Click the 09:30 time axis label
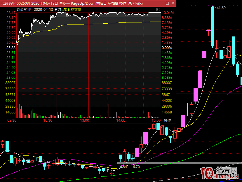 tap(12, 120)
